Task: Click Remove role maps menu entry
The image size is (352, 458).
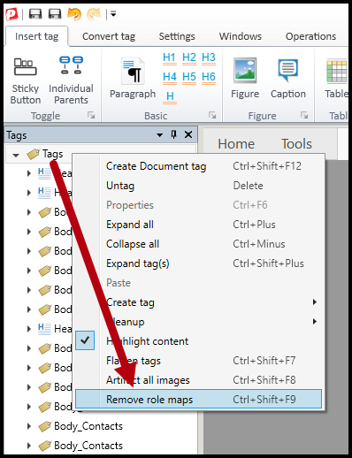Action: pyautogui.click(x=198, y=399)
